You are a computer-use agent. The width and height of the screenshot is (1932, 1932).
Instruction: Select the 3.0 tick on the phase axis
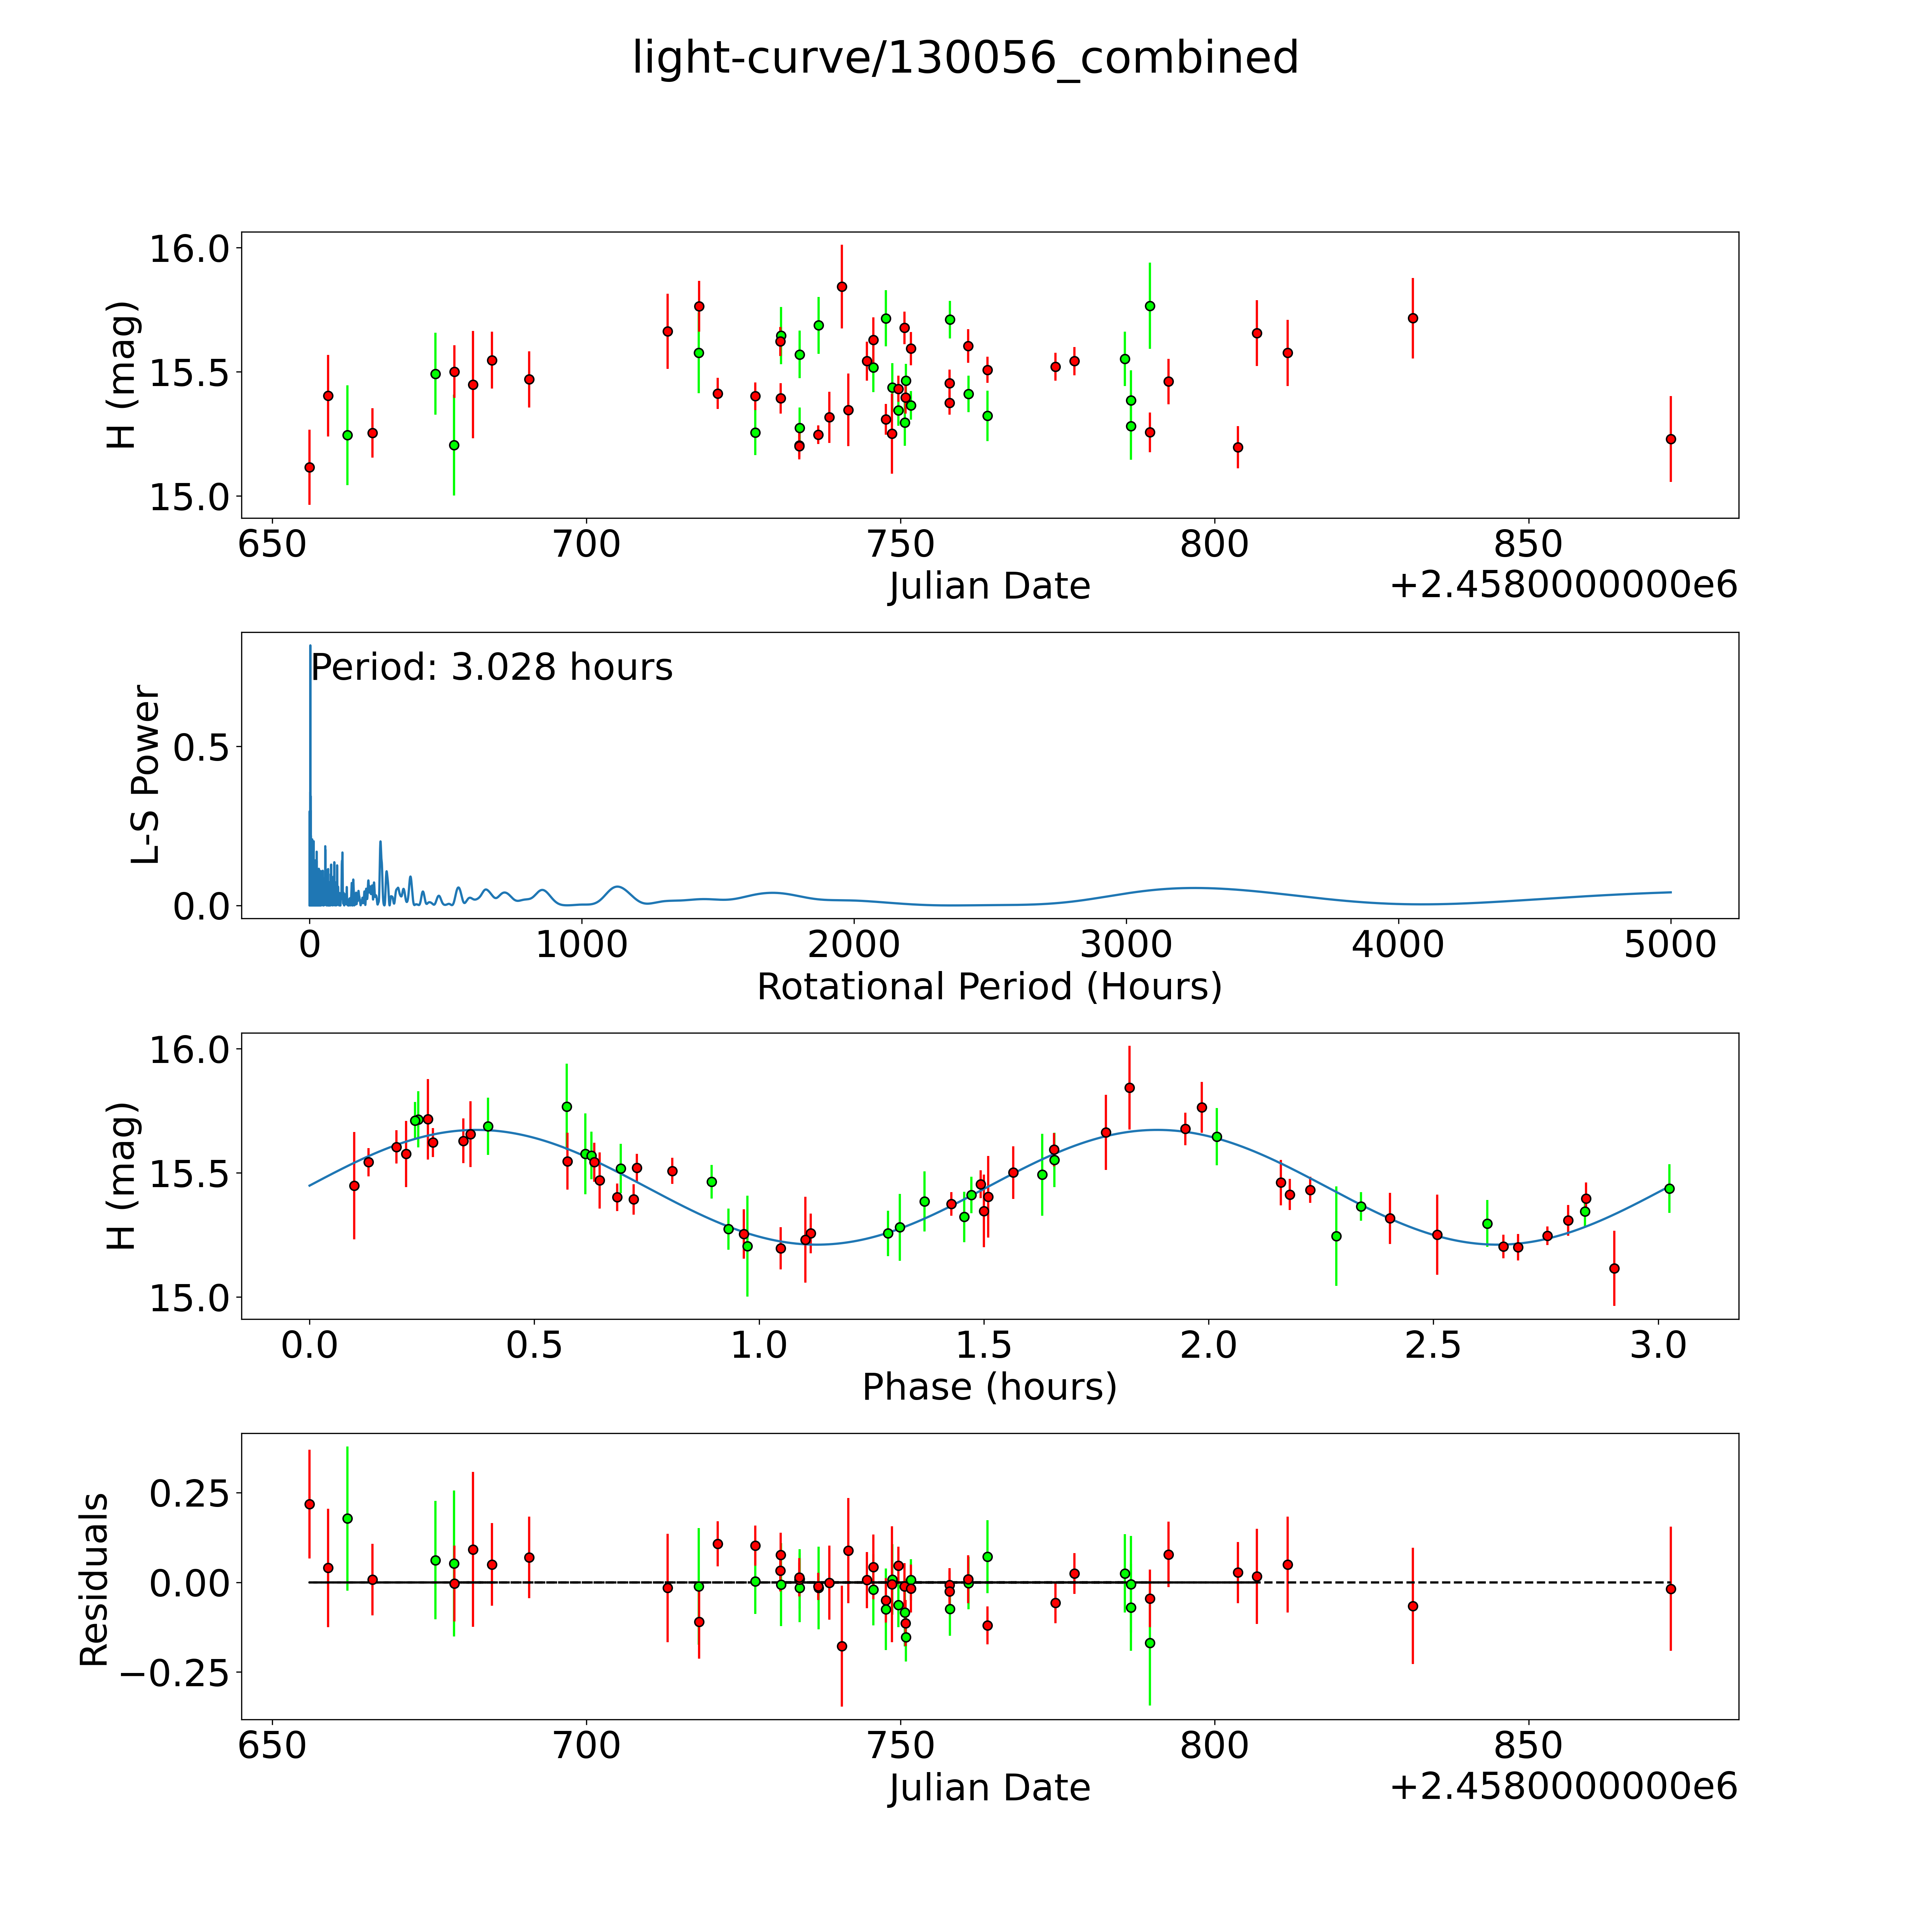click(1659, 1345)
